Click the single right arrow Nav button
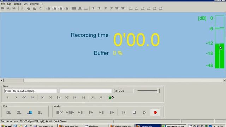Viewport: 226px width, 127px height. click(16, 98)
